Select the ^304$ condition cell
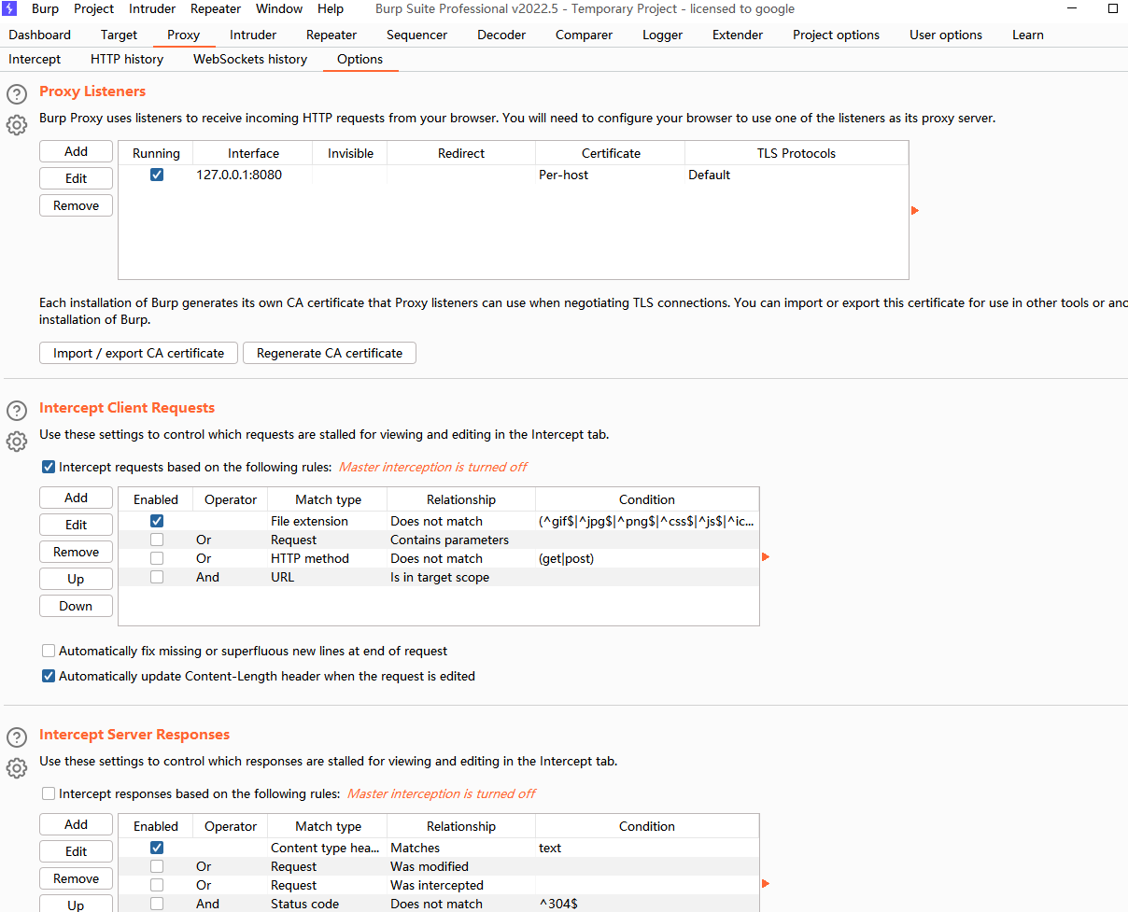Viewport: 1128px width, 912px height. 647,904
